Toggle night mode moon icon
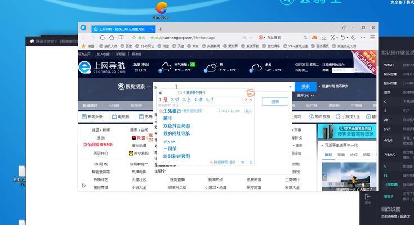 pos(354,38)
